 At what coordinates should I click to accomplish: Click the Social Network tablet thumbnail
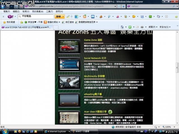(69, 64)
